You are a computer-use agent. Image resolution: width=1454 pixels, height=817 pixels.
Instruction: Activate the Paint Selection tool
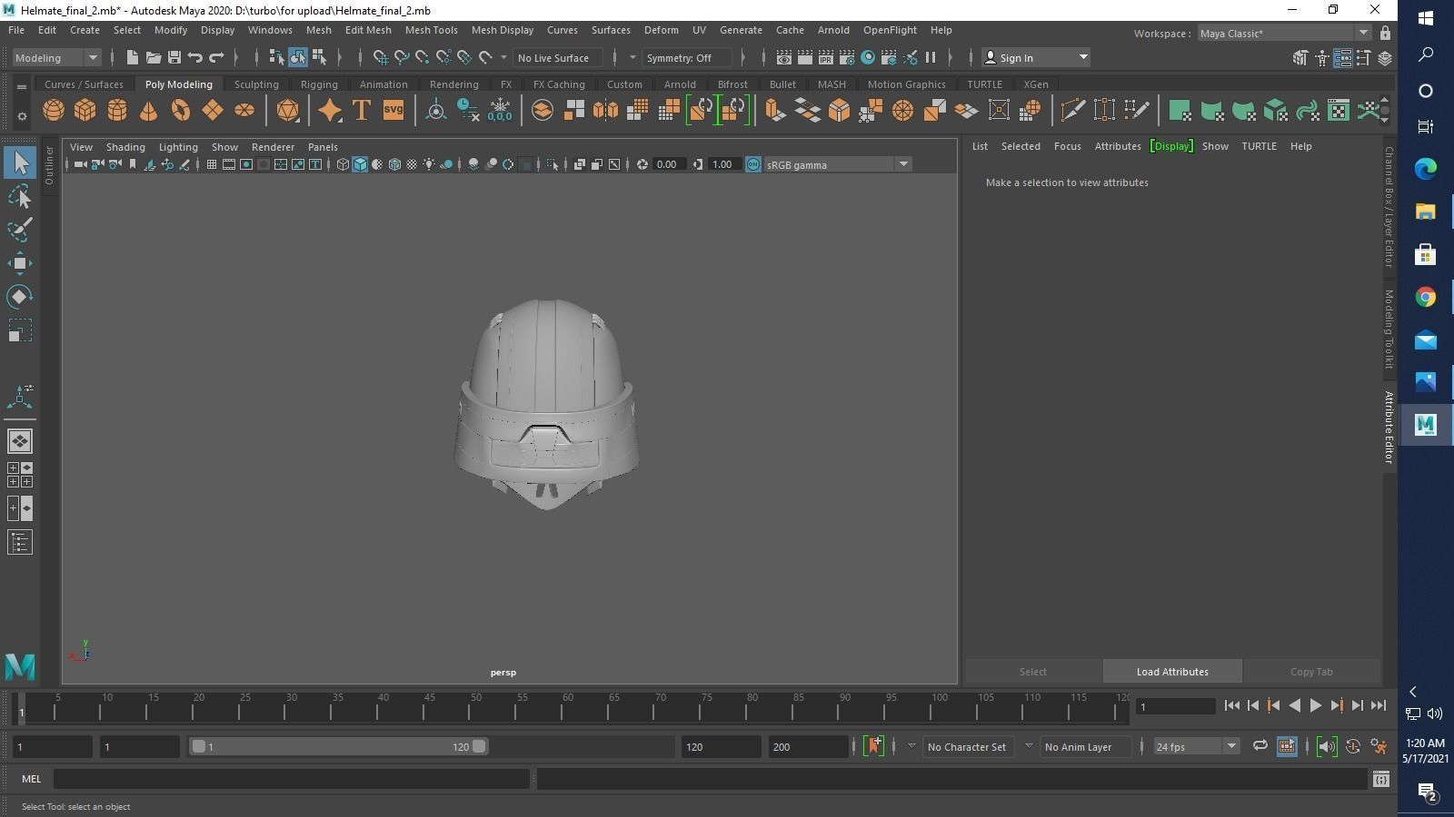pos(20,229)
